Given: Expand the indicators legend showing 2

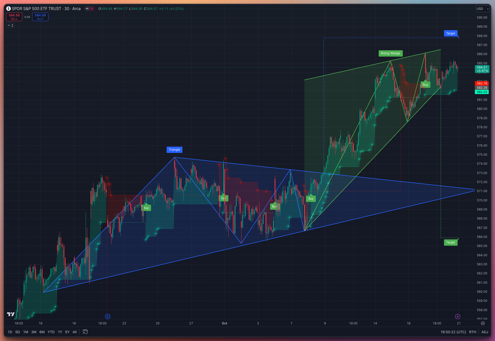Looking at the screenshot, I should click(10, 25).
